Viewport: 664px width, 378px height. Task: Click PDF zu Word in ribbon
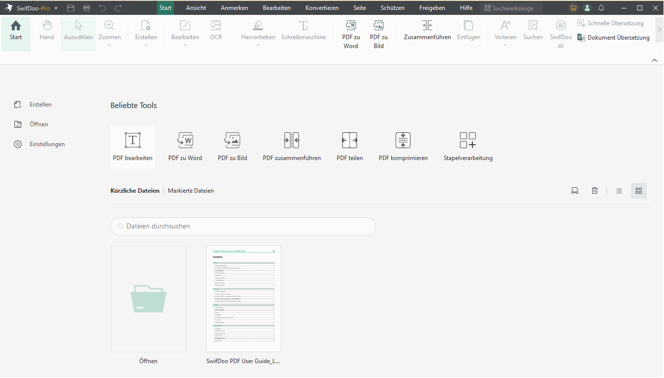pyautogui.click(x=351, y=34)
